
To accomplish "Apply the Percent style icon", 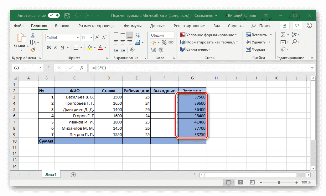I will coord(163,42).
